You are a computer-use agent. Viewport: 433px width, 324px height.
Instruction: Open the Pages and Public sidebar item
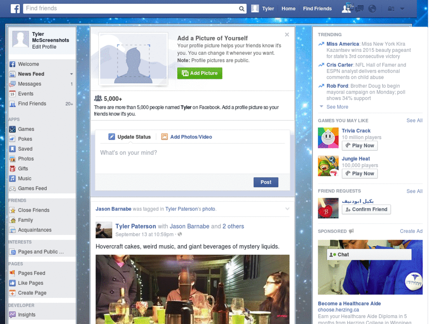pyautogui.click(x=42, y=252)
